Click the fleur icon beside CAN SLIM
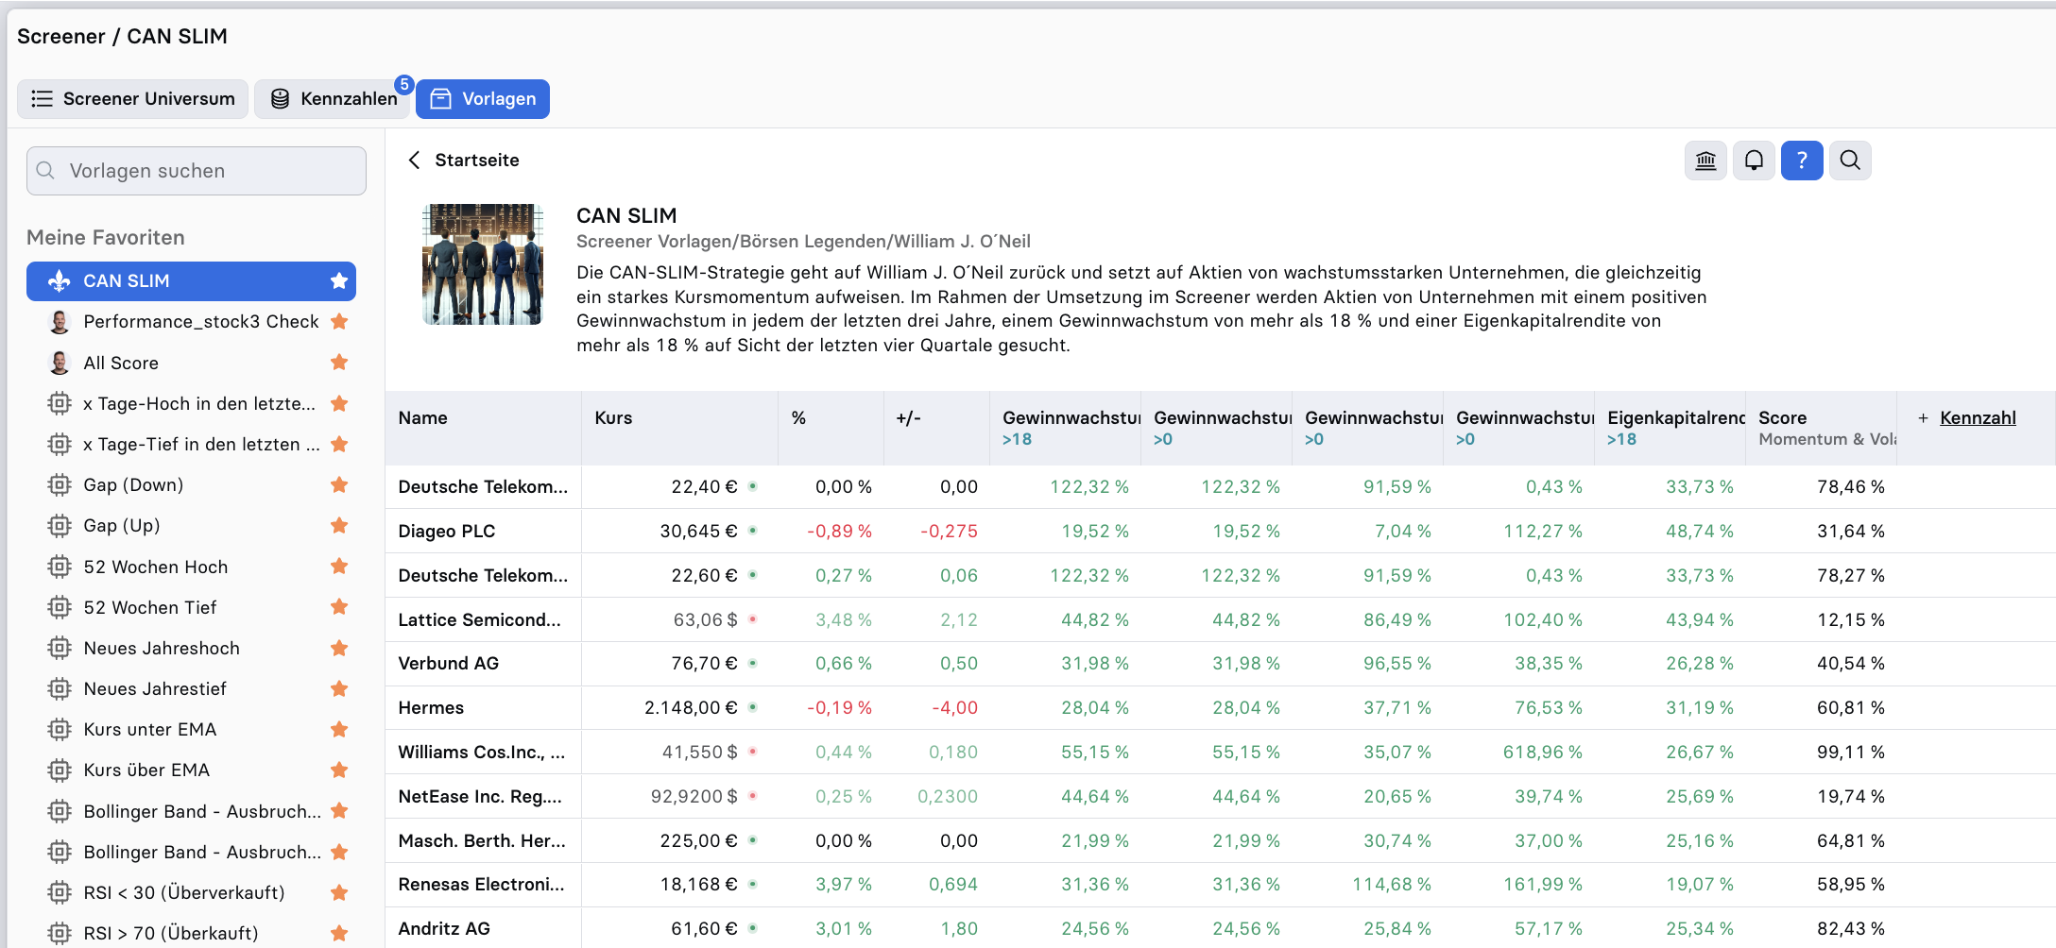Viewport: 2056px width, 948px height. [60, 281]
